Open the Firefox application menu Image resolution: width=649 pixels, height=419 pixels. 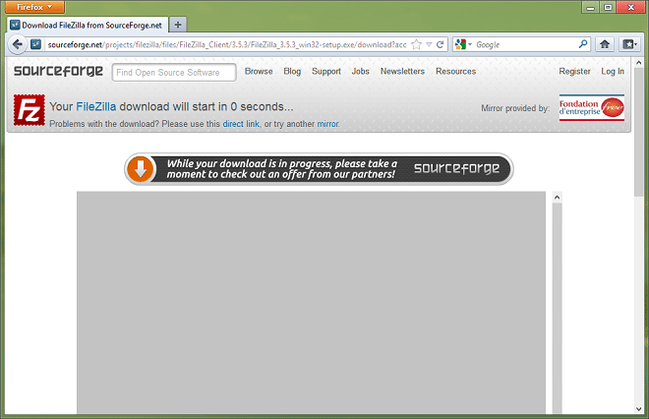[34, 7]
